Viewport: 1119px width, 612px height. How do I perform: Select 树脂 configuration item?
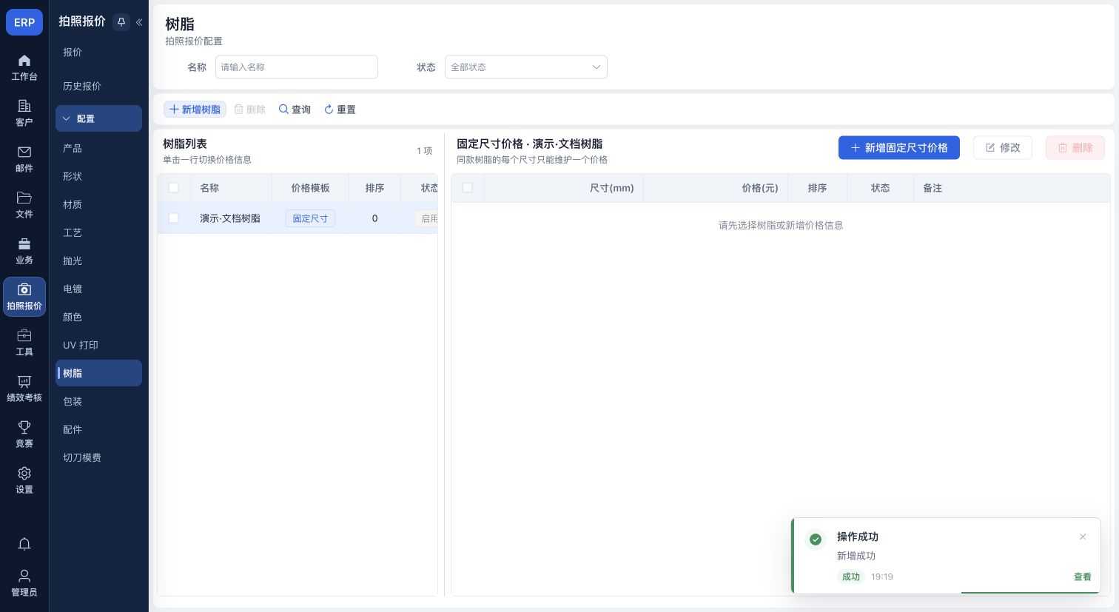(x=98, y=373)
